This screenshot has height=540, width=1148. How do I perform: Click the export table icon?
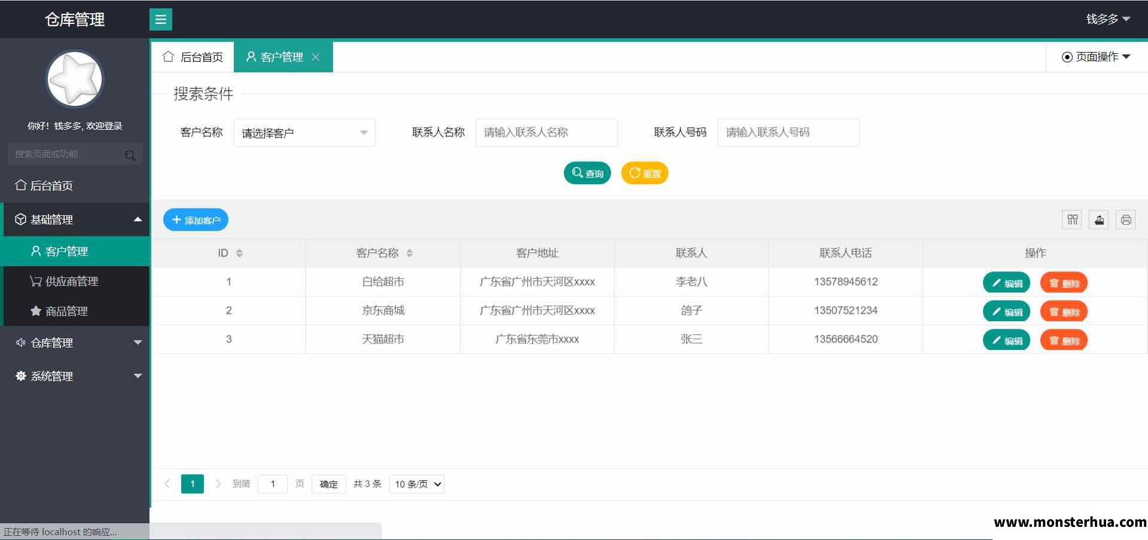1099,219
